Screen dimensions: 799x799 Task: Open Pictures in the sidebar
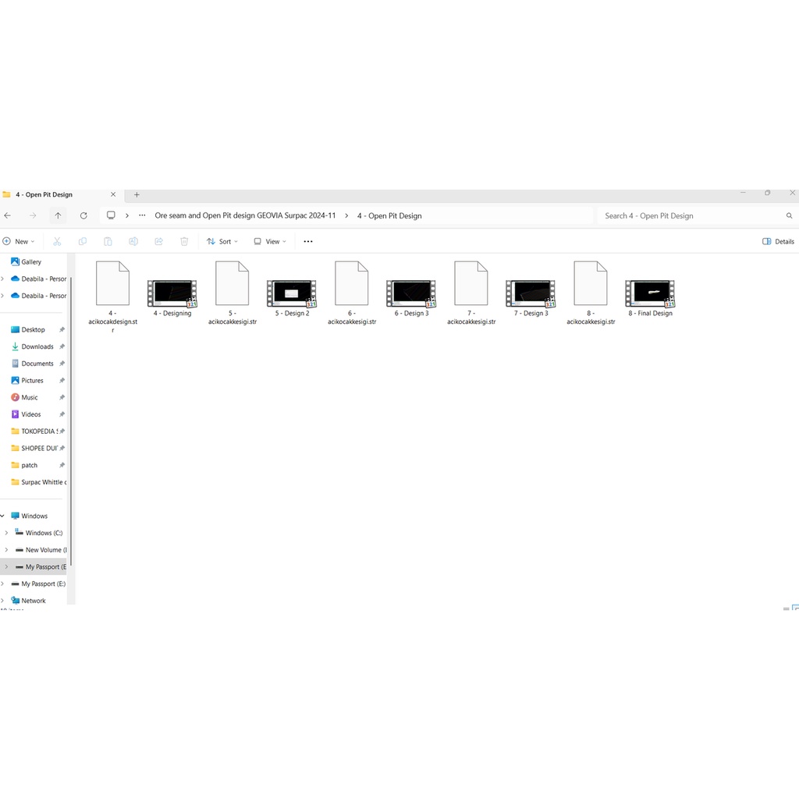(34, 381)
